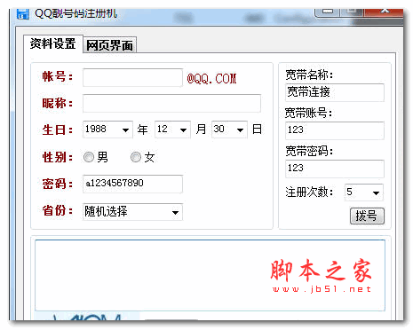Open the birth month dropdown showing 12
Viewport: 413px width, 330px height.
(172, 130)
